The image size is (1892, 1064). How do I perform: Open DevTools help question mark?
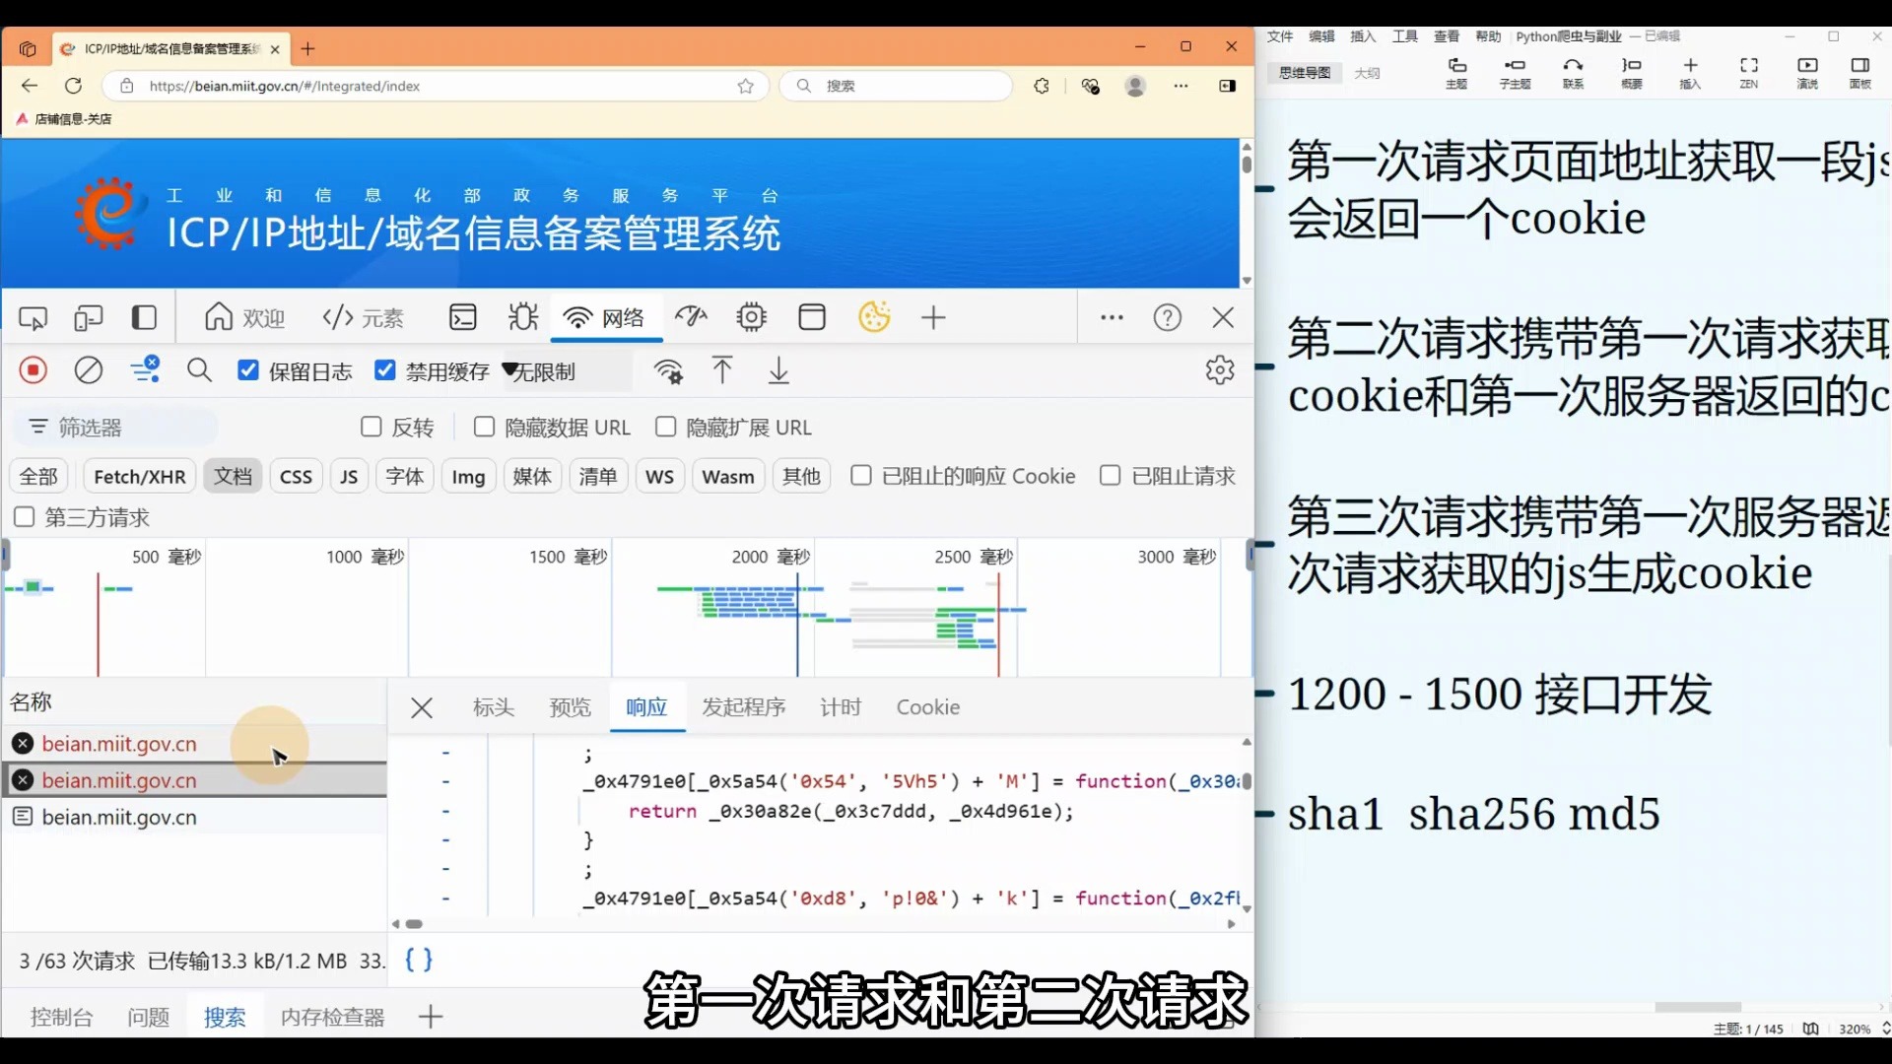1168,317
